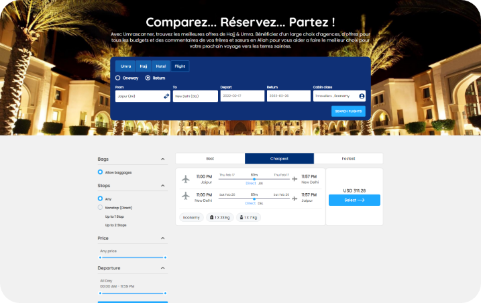Toggle the Allow baggages option
The image size is (481, 303).
(100, 172)
